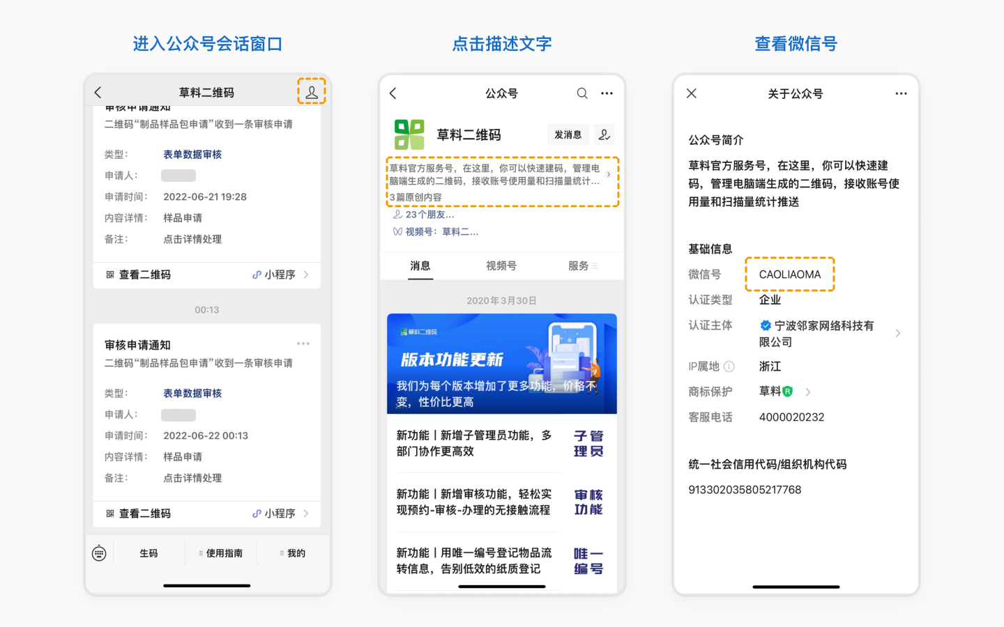Viewport: 1004px width, 627px height.
Task: Go back from 草料二维码 chat window
Action: click(x=98, y=92)
